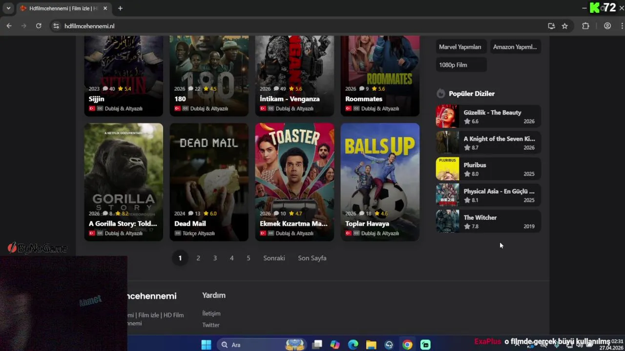Image resolution: width=625 pixels, height=351 pixels.
Task: Open Sijjin movie title
Action: click(x=97, y=99)
